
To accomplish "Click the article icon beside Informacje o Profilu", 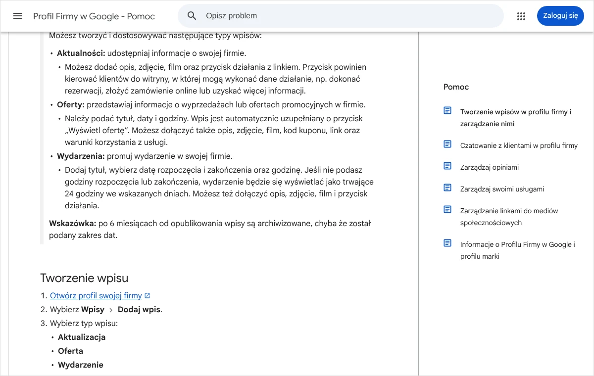I will click(447, 243).
